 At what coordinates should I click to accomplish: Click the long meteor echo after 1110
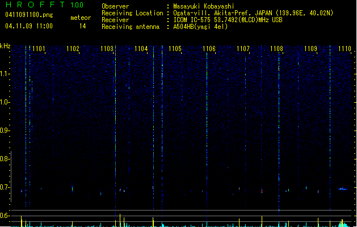(343, 189)
